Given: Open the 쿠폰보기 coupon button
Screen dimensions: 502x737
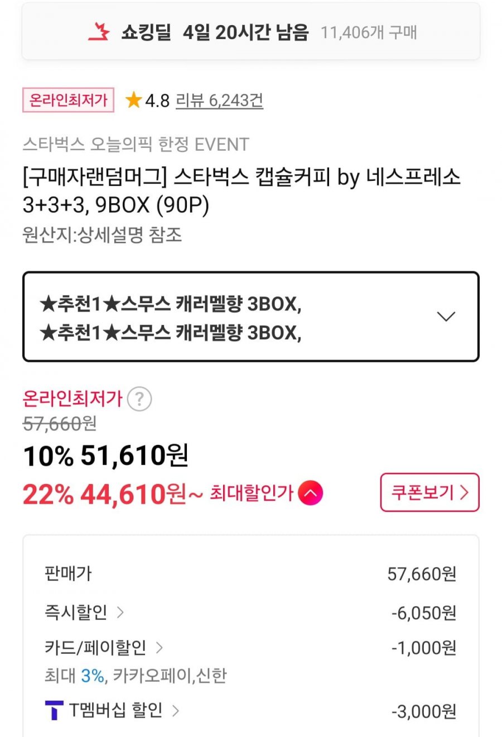Looking at the screenshot, I should (x=429, y=492).
